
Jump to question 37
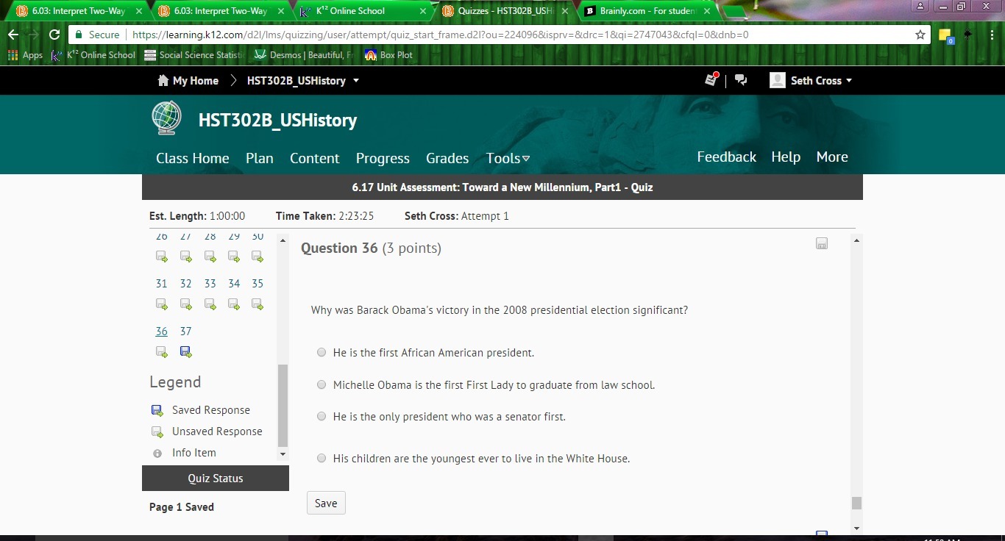click(x=185, y=332)
